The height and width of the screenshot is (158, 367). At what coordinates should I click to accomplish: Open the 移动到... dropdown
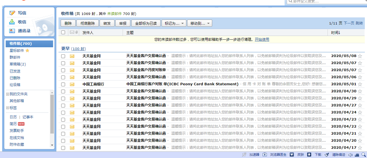point(200,23)
